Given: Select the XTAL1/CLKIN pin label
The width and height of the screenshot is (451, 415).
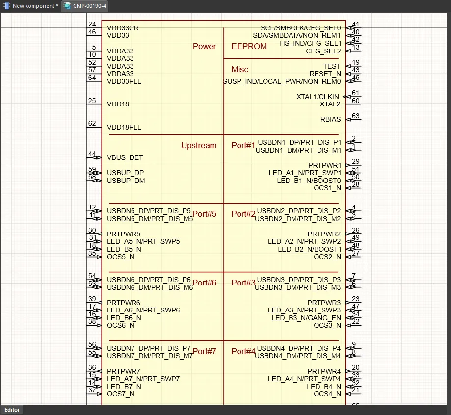Looking at the screenshot, I should [x=318, y=97].
